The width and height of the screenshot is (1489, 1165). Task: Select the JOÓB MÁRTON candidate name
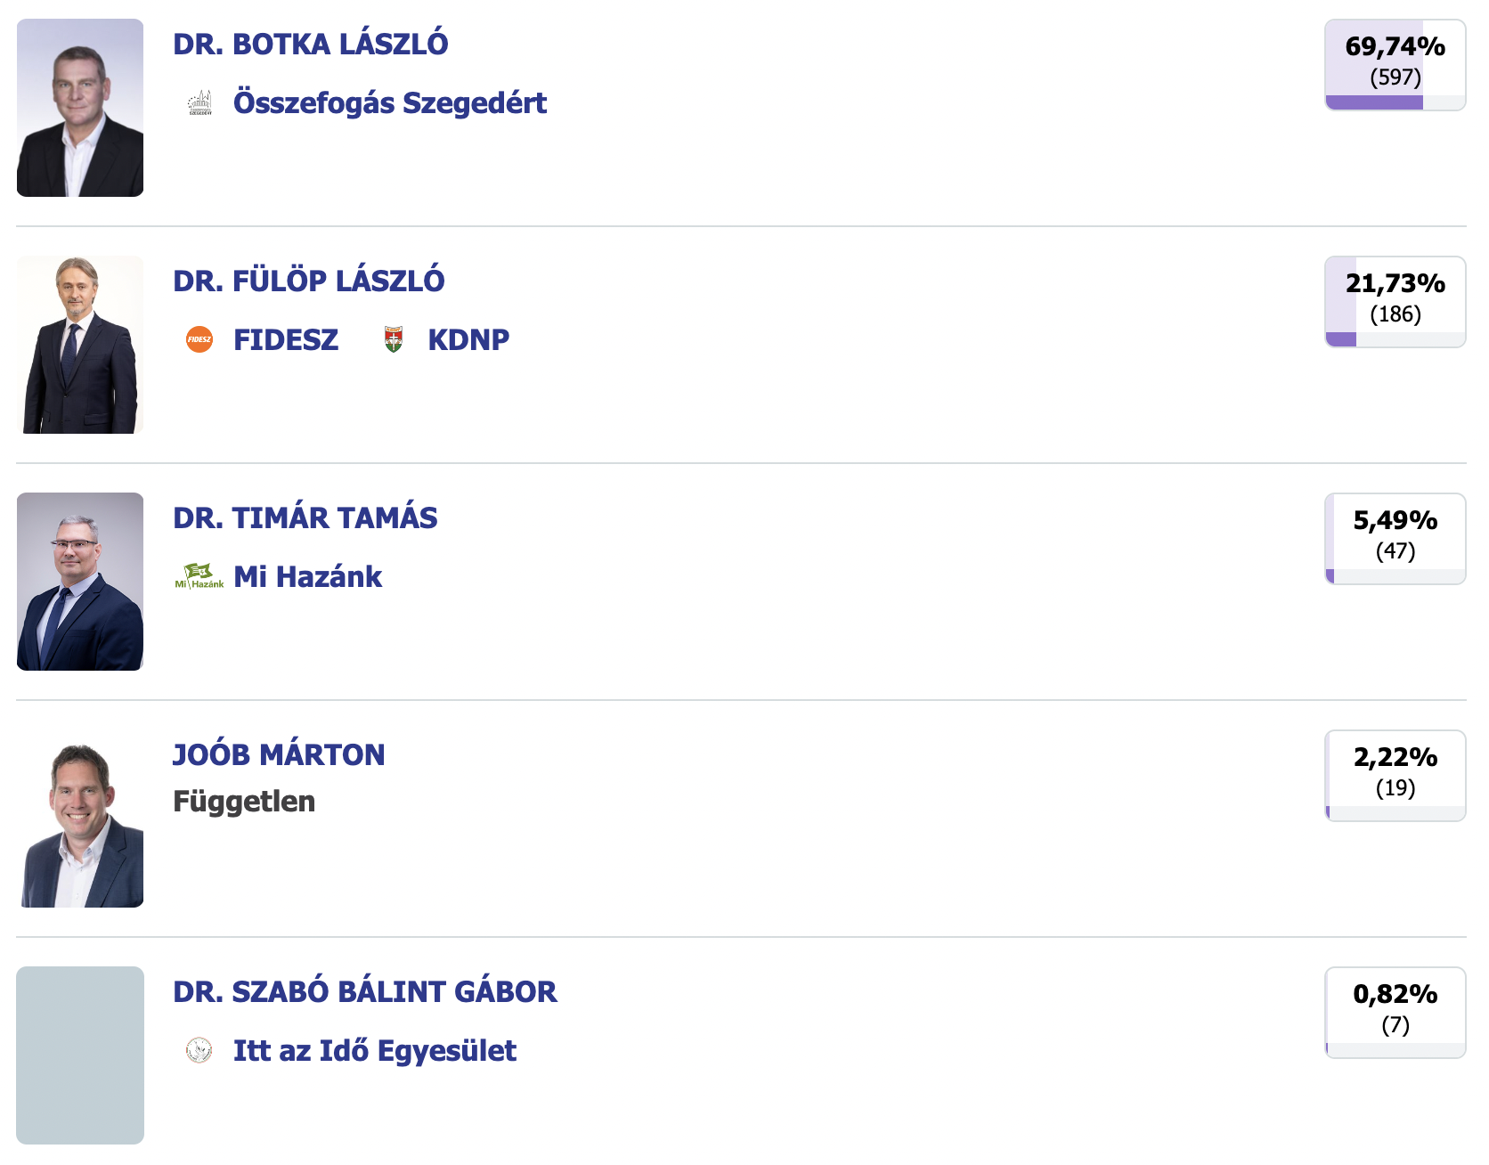279,755
